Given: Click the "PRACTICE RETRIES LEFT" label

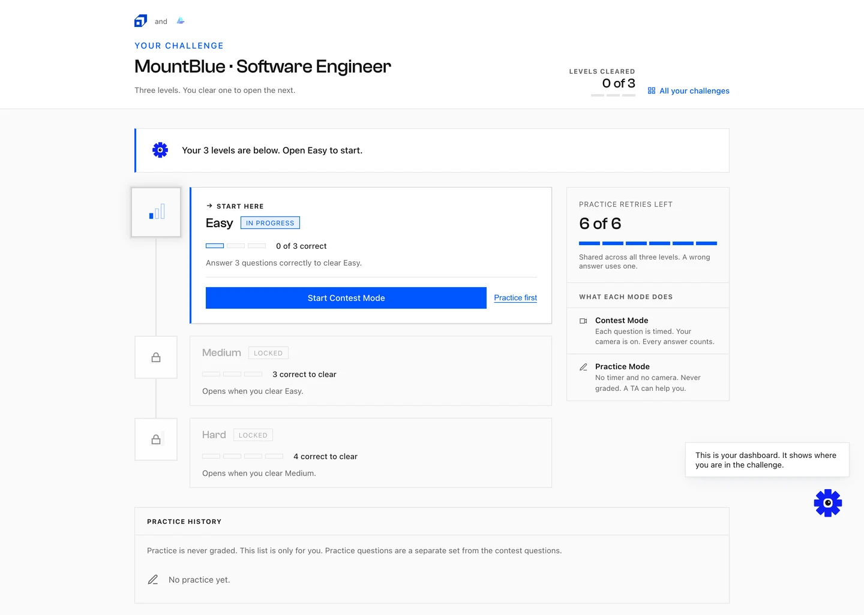Looking at the screenshot, I should coord(626,204).
